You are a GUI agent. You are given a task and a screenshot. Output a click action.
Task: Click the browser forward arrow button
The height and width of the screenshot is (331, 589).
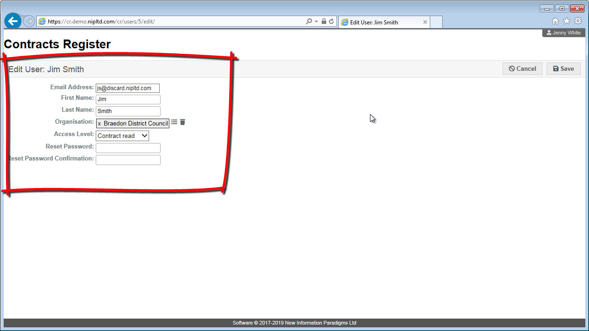point(29,21)
